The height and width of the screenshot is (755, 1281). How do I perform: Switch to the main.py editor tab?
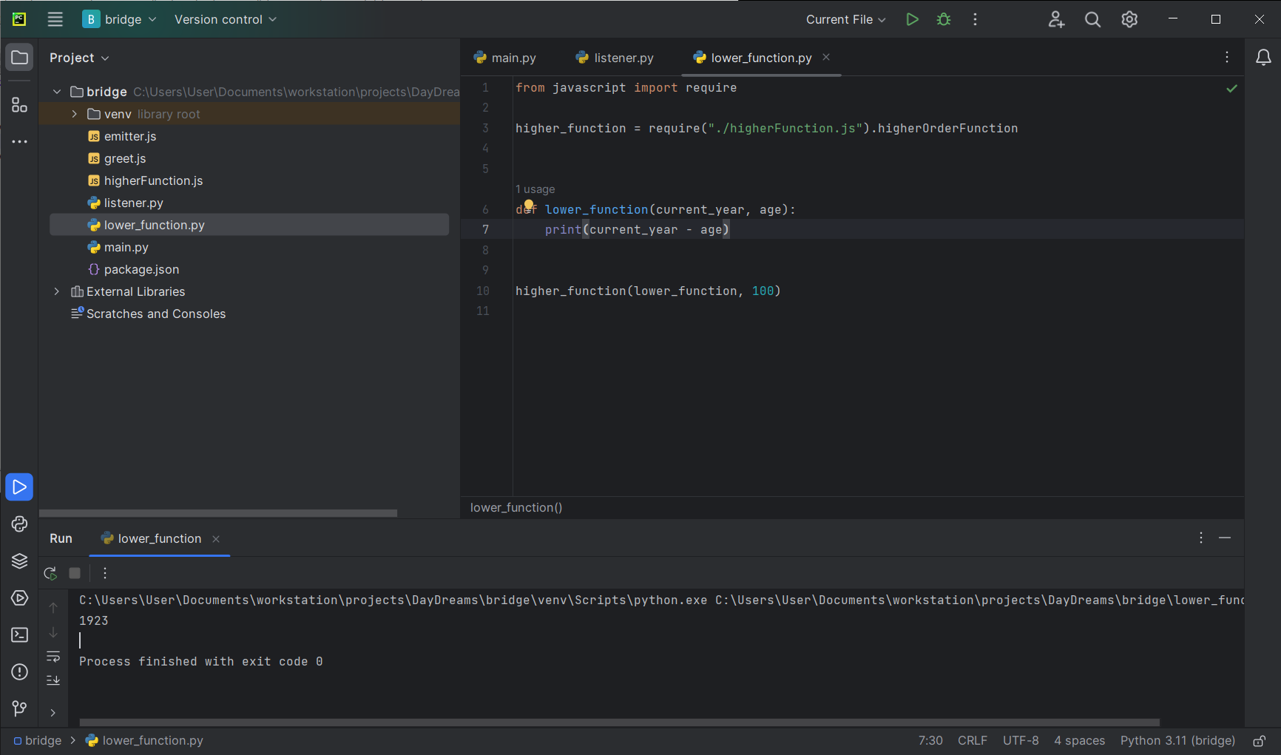(x=505, y=58)
